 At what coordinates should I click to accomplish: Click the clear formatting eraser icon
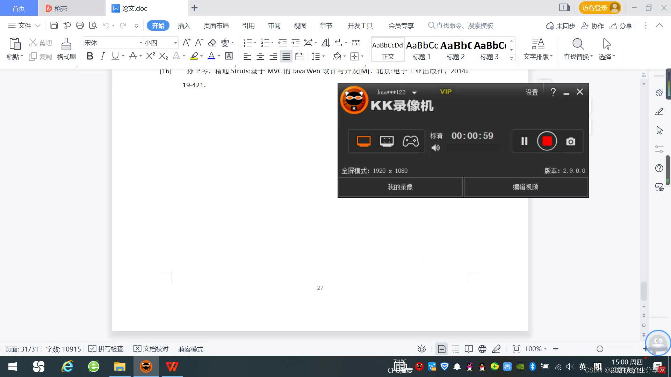(212, 43)
